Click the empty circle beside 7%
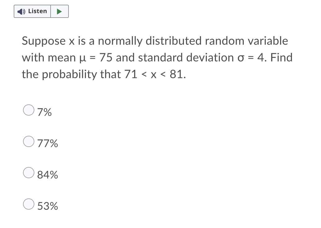The height and width of the screenshot is (228, 321). [29, 110]
